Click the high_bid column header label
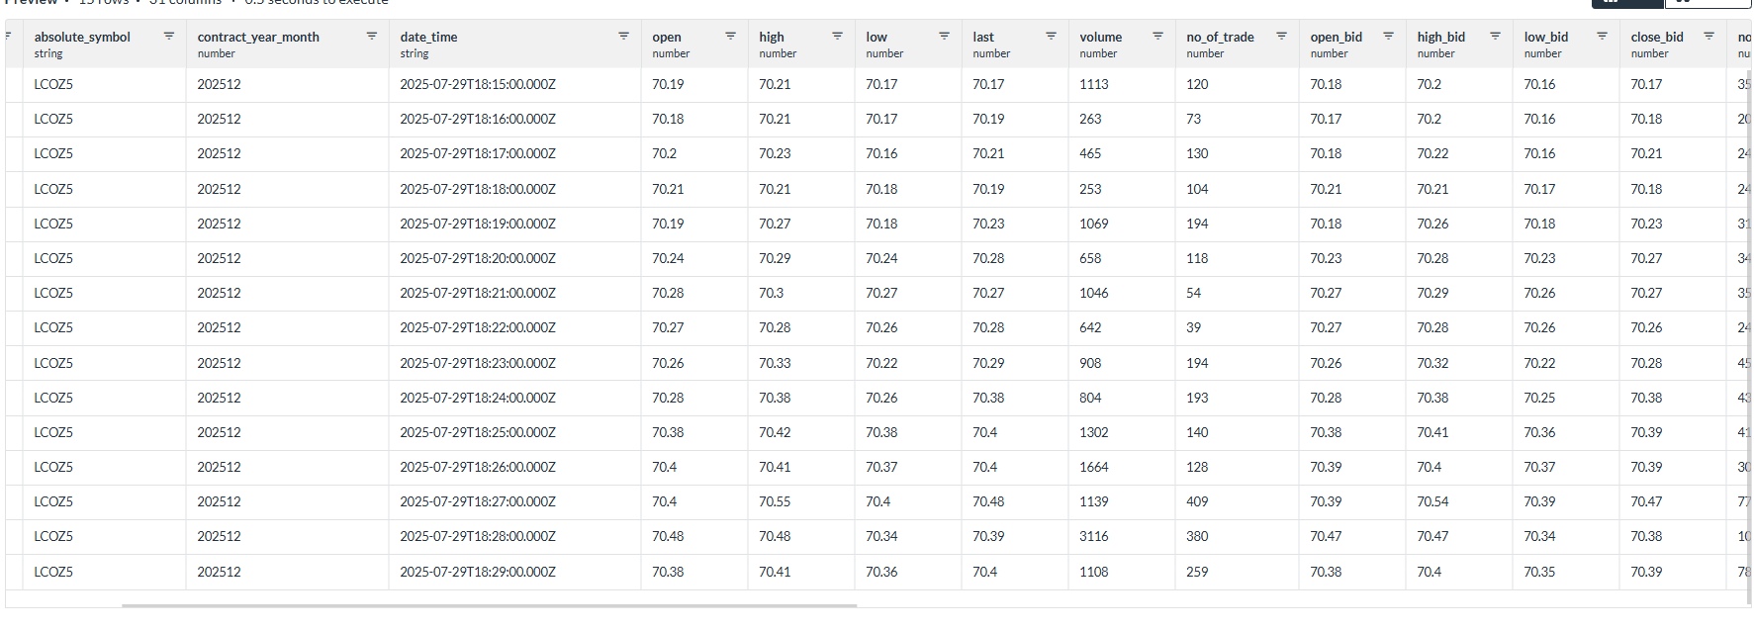The width and height of the screenshot is (1754, 630). (1440, 37)
